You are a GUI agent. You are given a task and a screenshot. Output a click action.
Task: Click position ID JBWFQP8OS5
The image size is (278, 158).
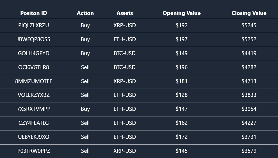coord(34,39)
